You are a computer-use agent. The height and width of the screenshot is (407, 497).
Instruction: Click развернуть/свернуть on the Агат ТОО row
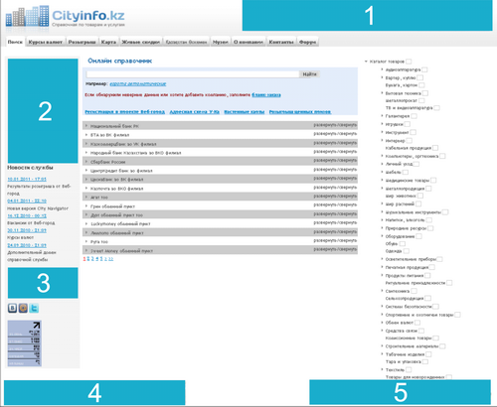click(x=335, y=197)
